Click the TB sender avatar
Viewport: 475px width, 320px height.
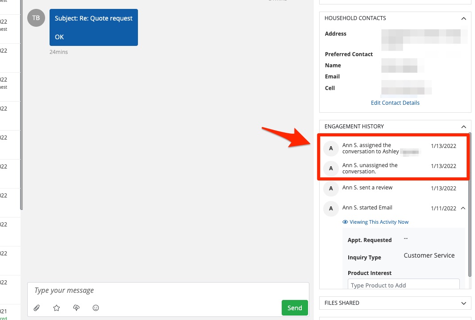click(x=36, y=18)
